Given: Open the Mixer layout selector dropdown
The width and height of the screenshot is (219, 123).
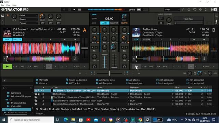Looking at the screenshot, I should coord(172,10).
